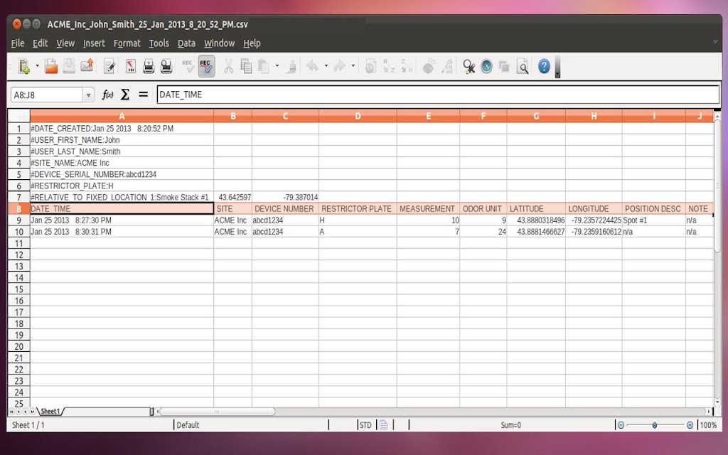Expand the toolbar overflow arrow
The image size is (728, 455).
click(557, 73)
